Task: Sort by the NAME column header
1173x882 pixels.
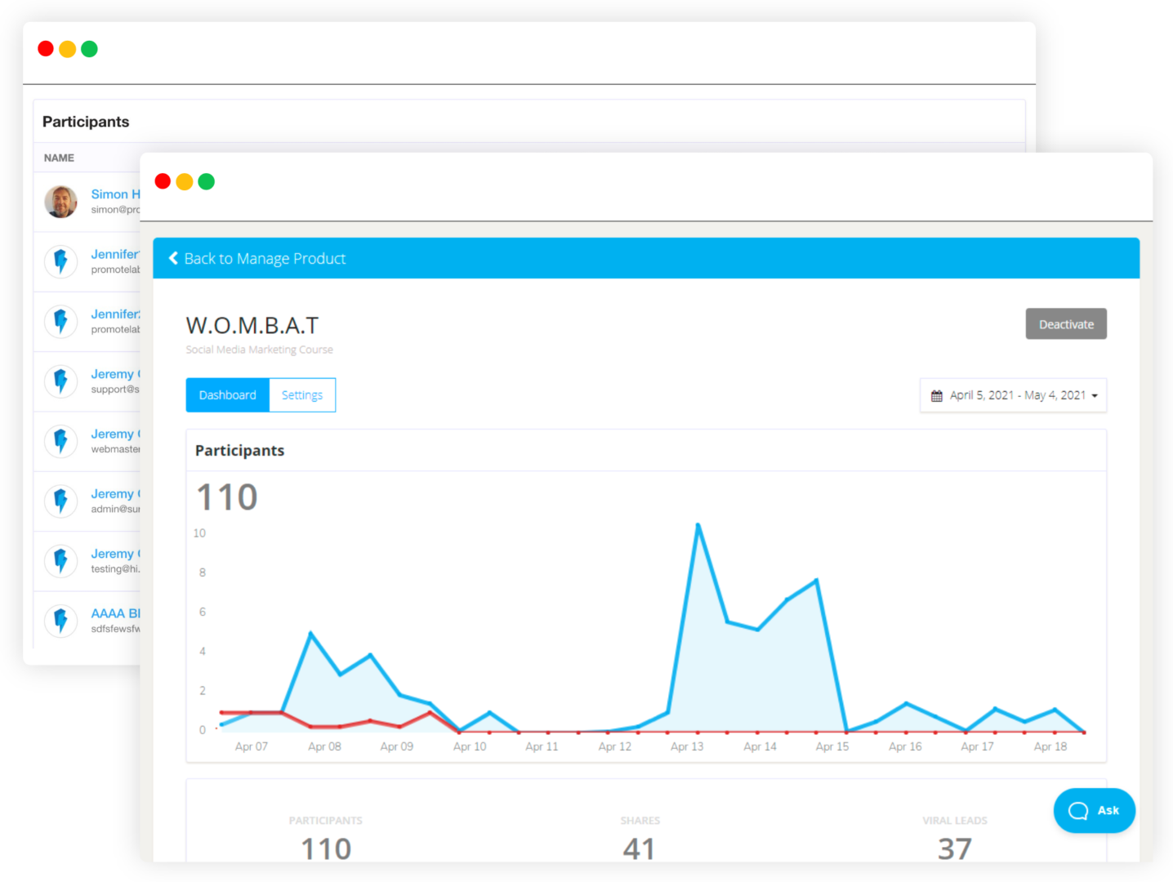Action: click(x=58, y=158)
